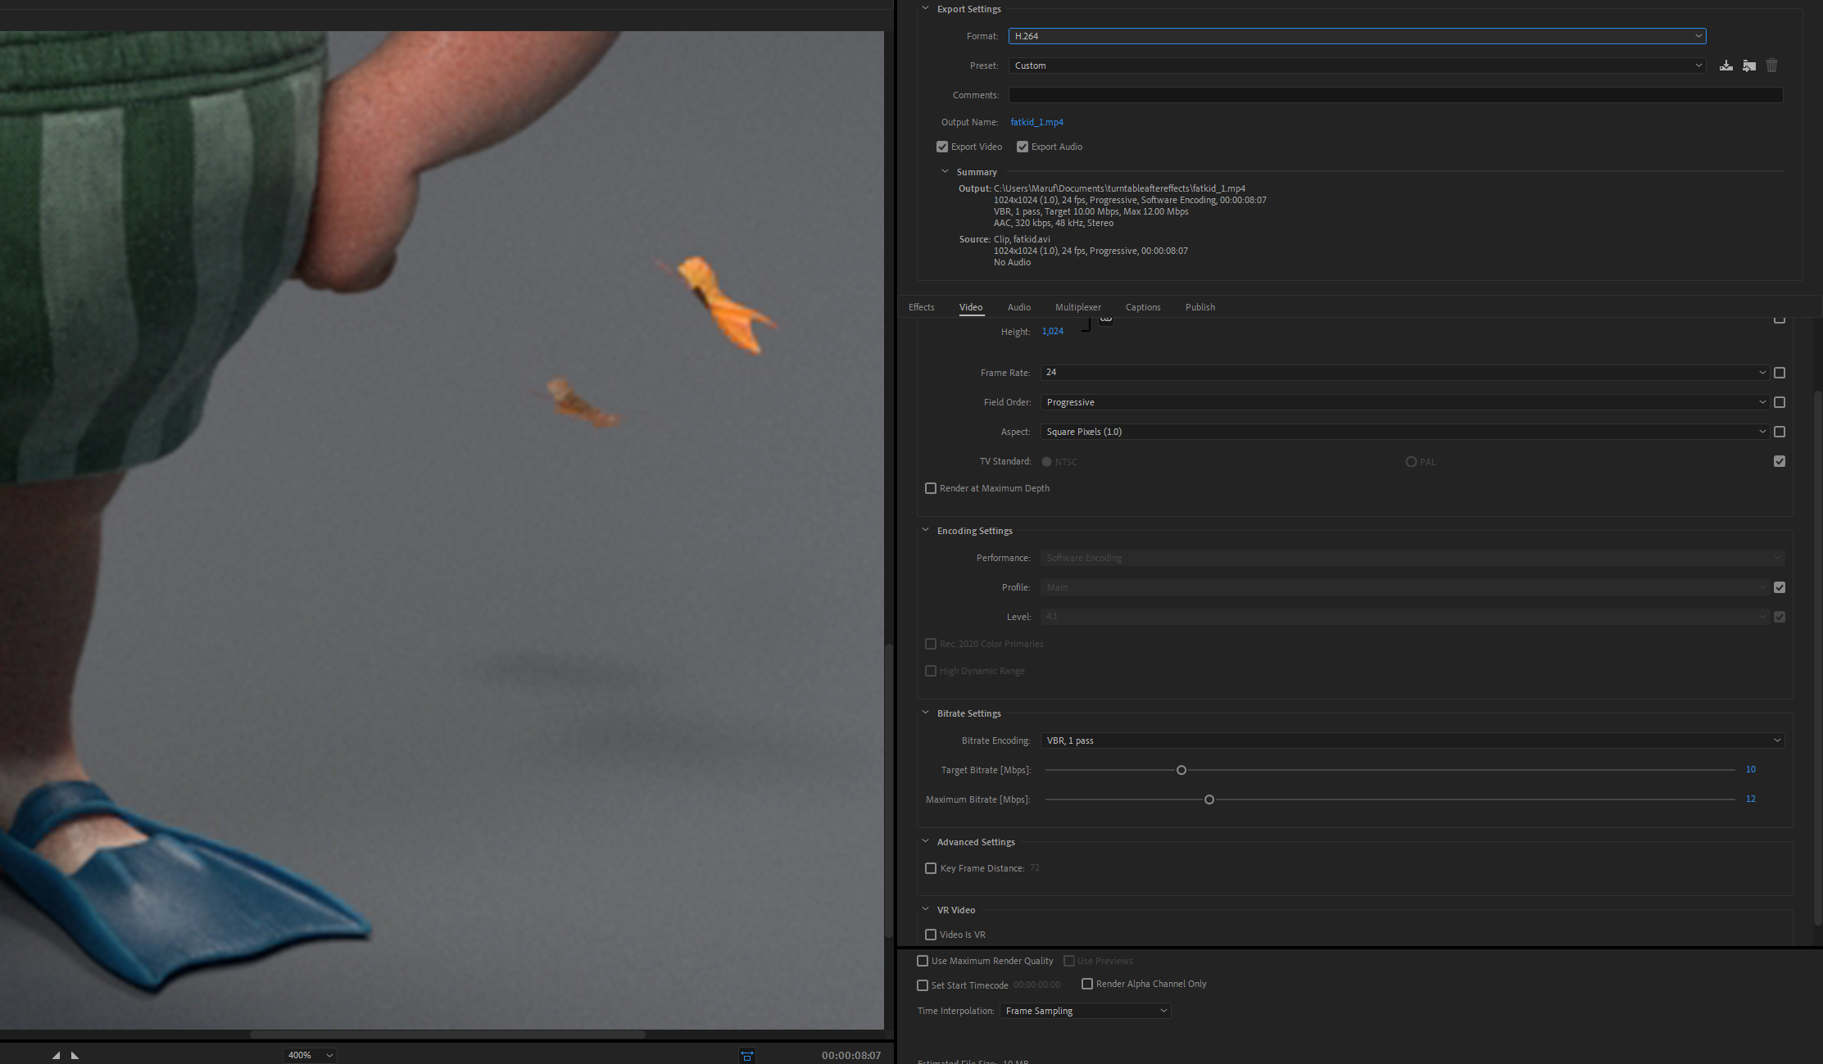This screenshot has height=1064, width=1823.
Task: Save the current preset
Action: click(x=1726, y=65)
